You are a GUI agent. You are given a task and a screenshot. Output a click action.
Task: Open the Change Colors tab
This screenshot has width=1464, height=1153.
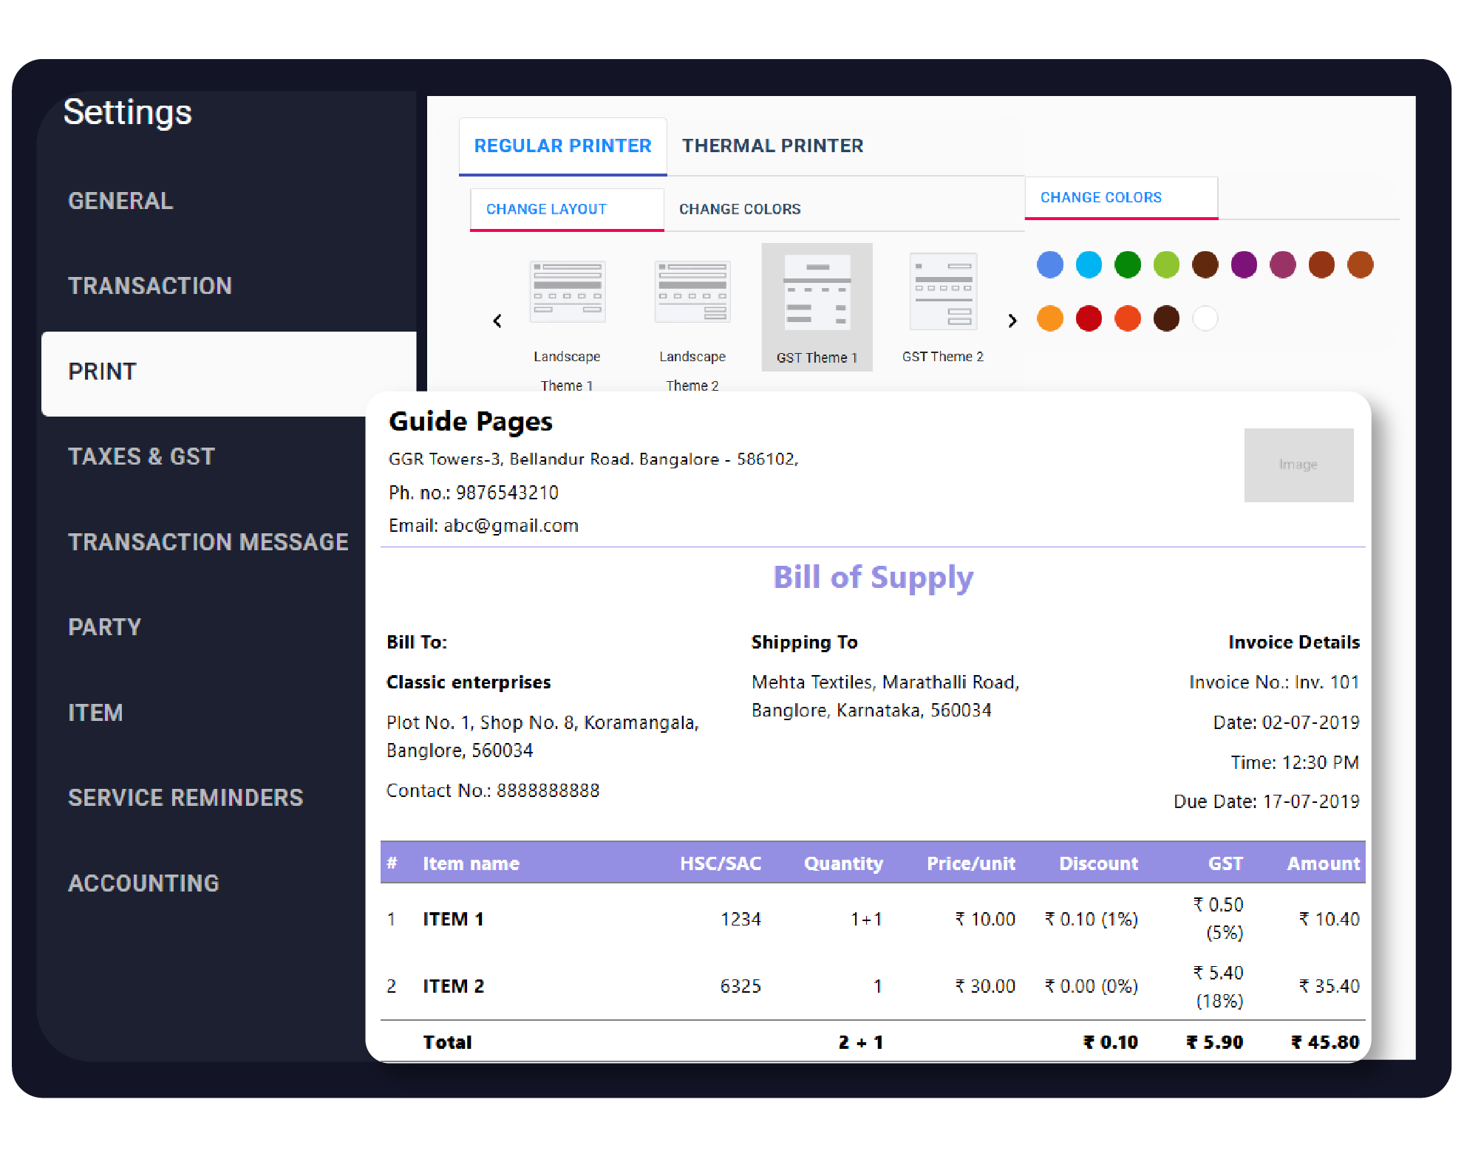[x=740, y=209]
